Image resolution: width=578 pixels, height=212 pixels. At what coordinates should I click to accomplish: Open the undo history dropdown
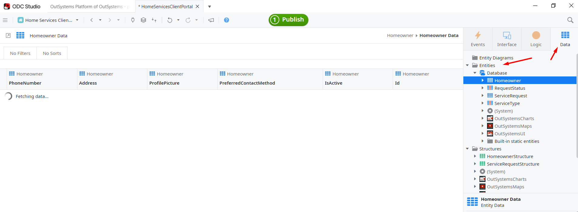tap(178, 20)
